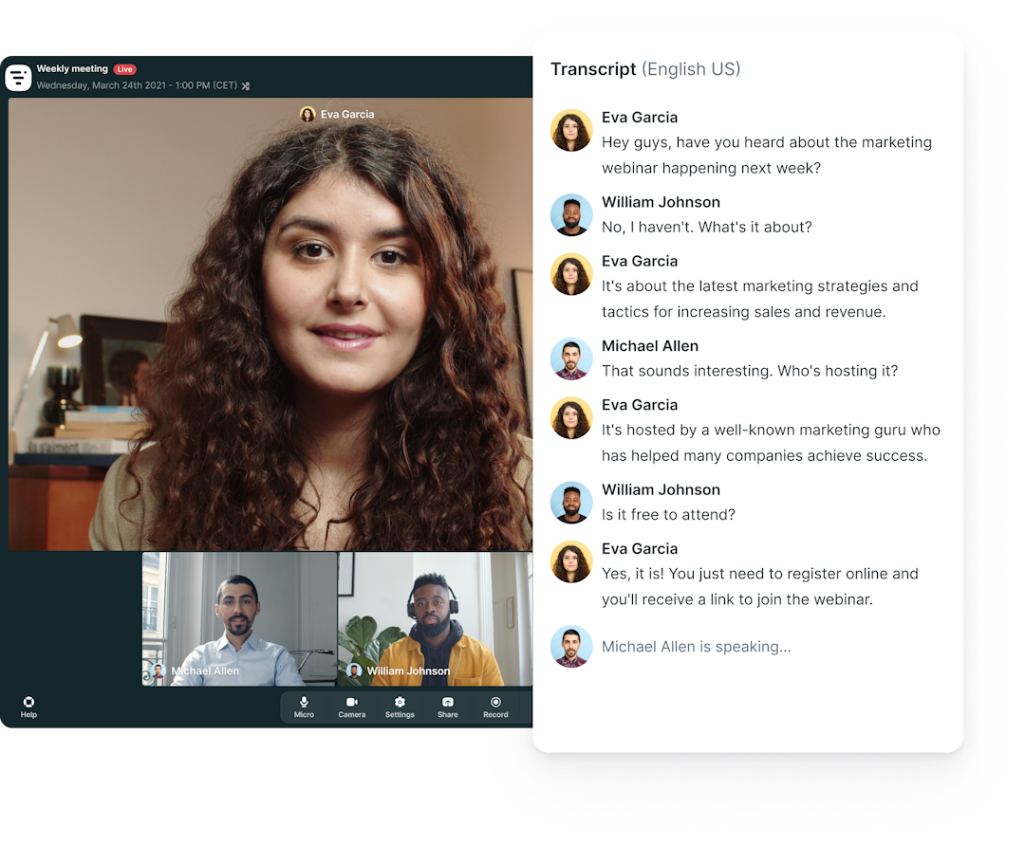The image size is (1025, 845).
Task: Turn off the Camera
Action: 352,707
